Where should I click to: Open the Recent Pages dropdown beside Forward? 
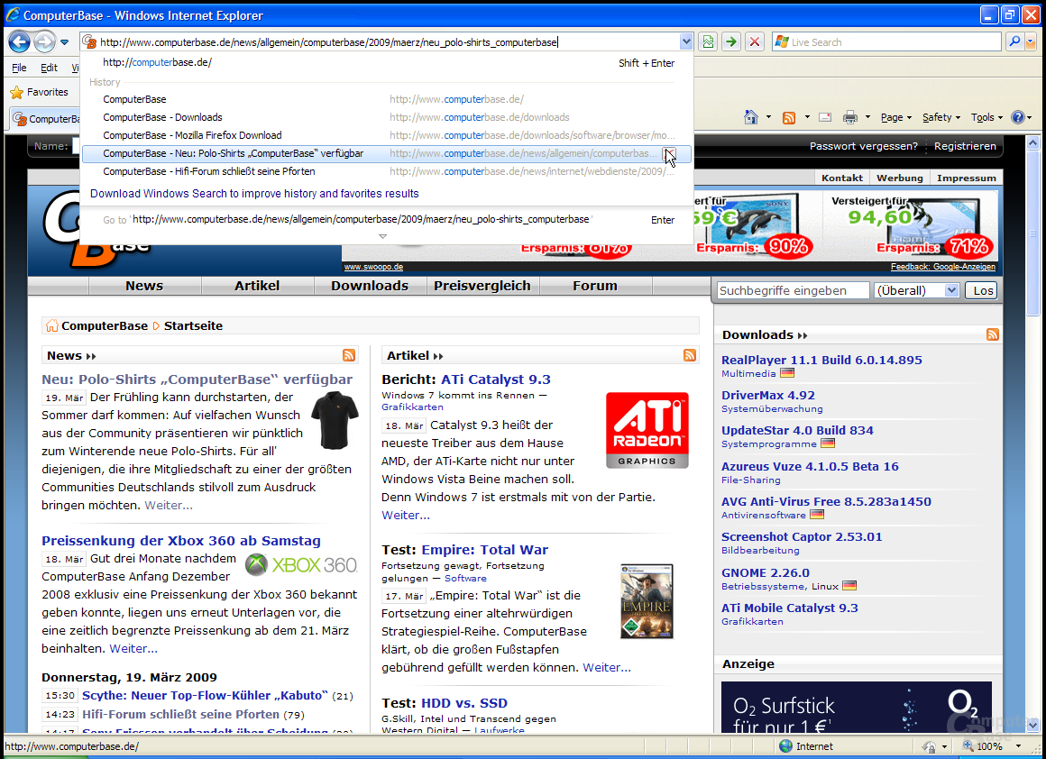[x=65, y=42]
